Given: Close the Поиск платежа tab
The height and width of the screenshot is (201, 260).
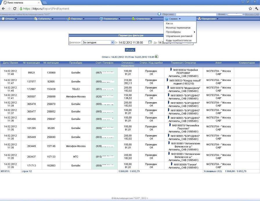Looking at the screenshot, I should tap(39, 3).
